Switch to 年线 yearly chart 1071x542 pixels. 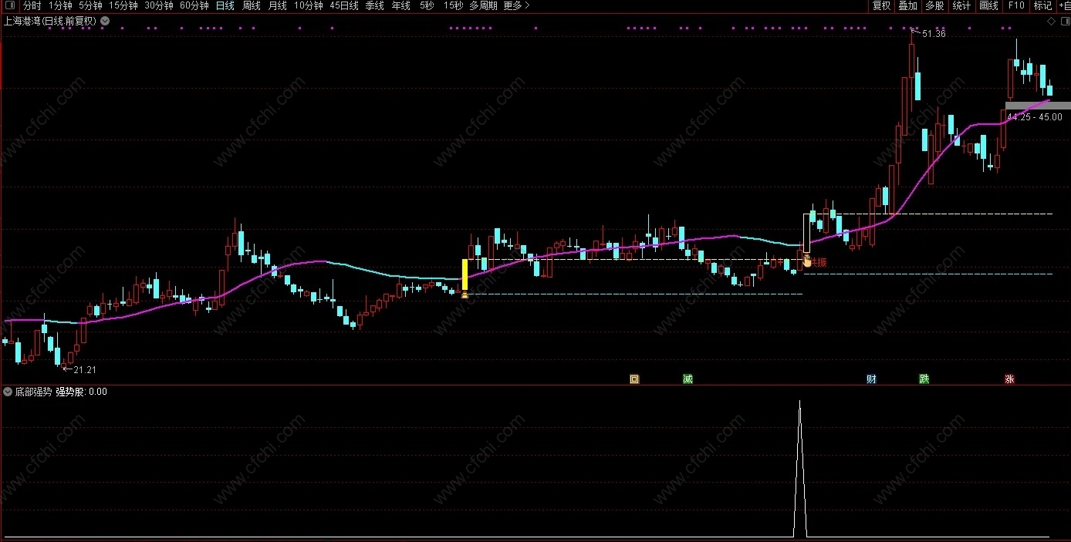tap(400, 5)
